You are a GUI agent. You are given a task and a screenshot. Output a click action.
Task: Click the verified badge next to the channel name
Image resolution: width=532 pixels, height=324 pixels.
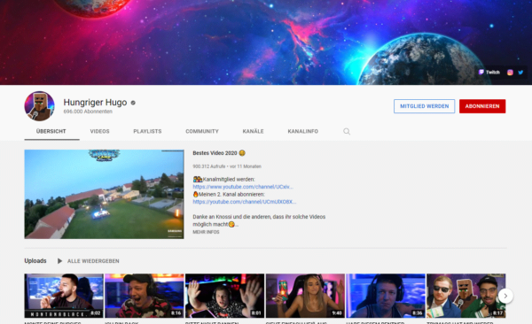coord(133,103)
